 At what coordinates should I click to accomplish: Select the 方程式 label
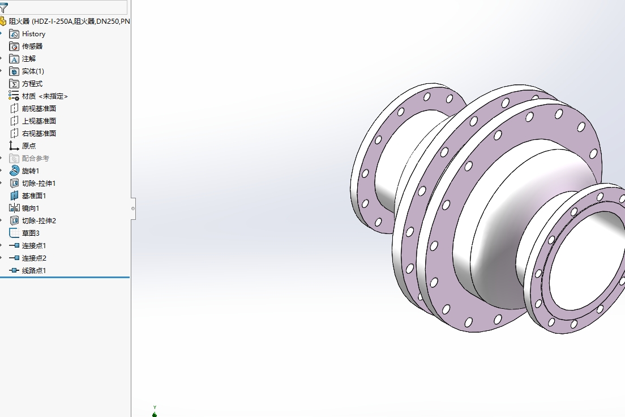pyautogui.click(x=32, y=83)
